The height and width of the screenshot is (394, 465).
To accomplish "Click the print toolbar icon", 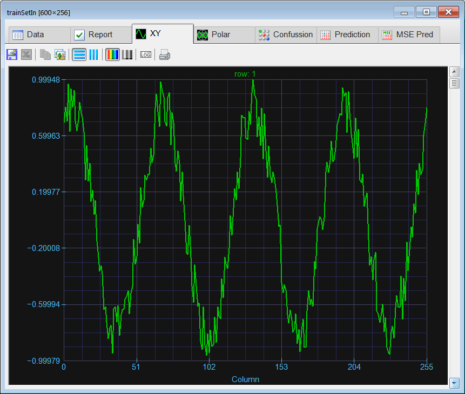I will [165, 55].
